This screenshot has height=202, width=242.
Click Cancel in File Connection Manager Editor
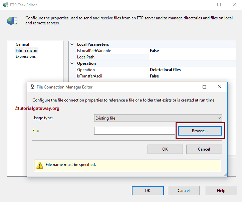tap(204, 149)
